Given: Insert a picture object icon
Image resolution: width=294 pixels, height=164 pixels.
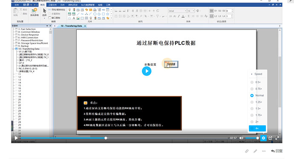Looking at the screenshot, I should coord(78,18).
